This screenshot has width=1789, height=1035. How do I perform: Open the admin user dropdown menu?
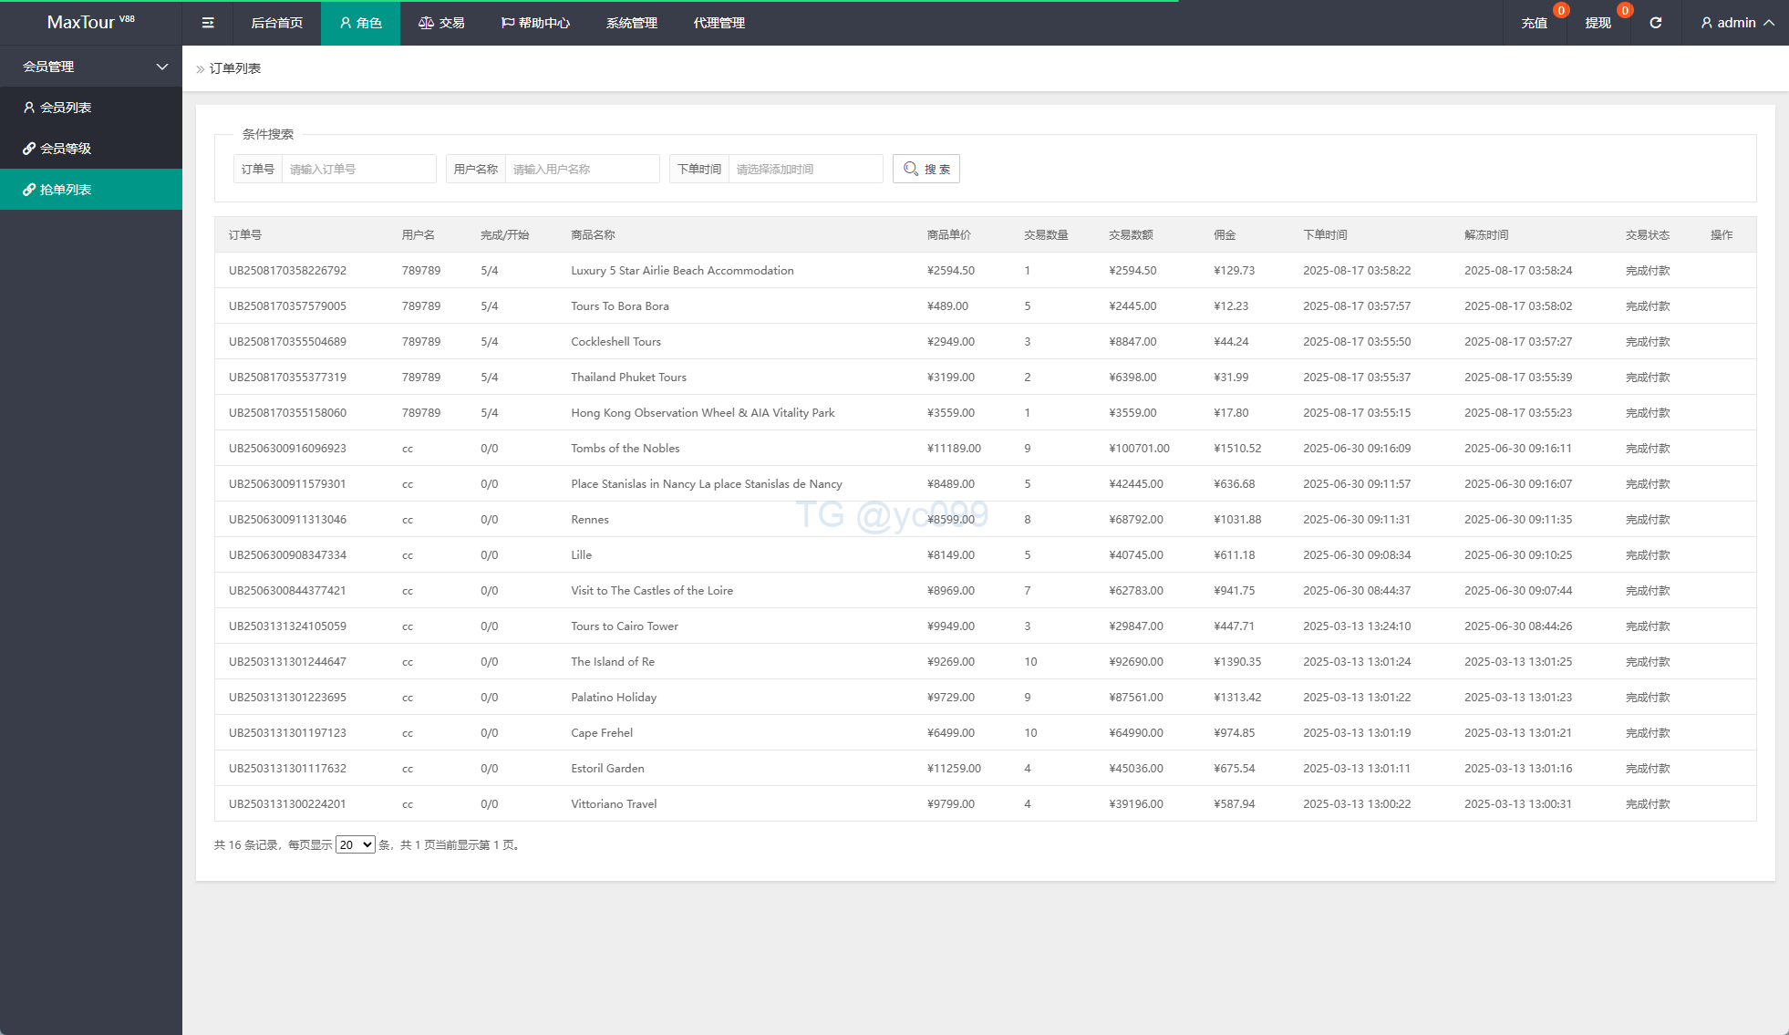click(1737, 23)
